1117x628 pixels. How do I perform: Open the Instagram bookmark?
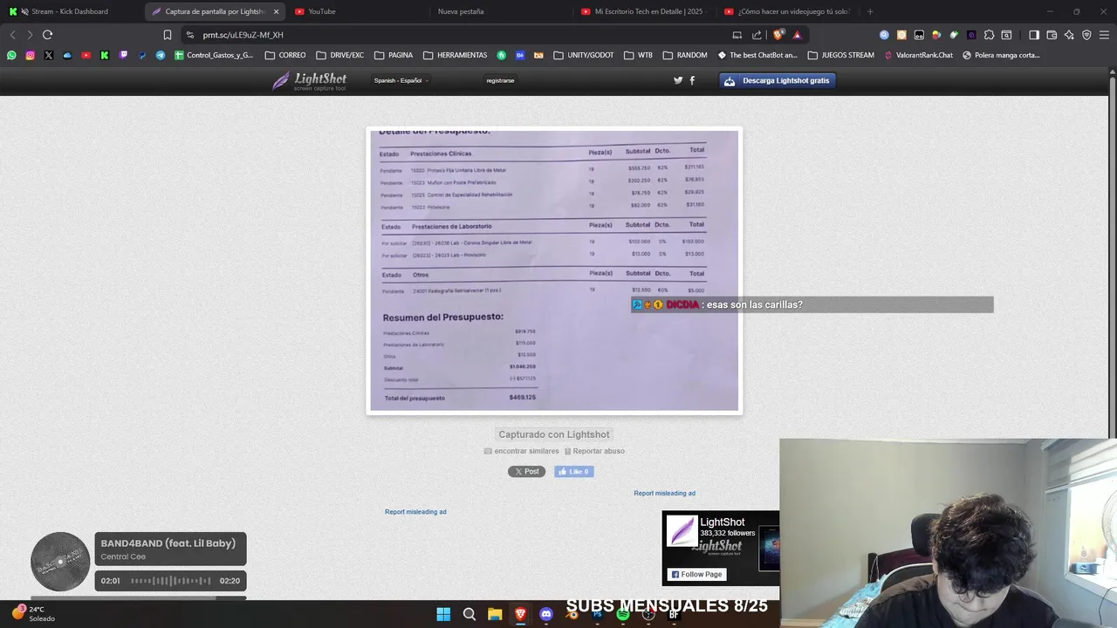(x=30, y=55)
